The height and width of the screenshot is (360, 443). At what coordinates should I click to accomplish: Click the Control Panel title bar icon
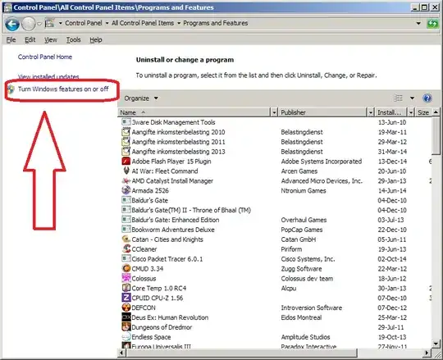tap(7, 7)
